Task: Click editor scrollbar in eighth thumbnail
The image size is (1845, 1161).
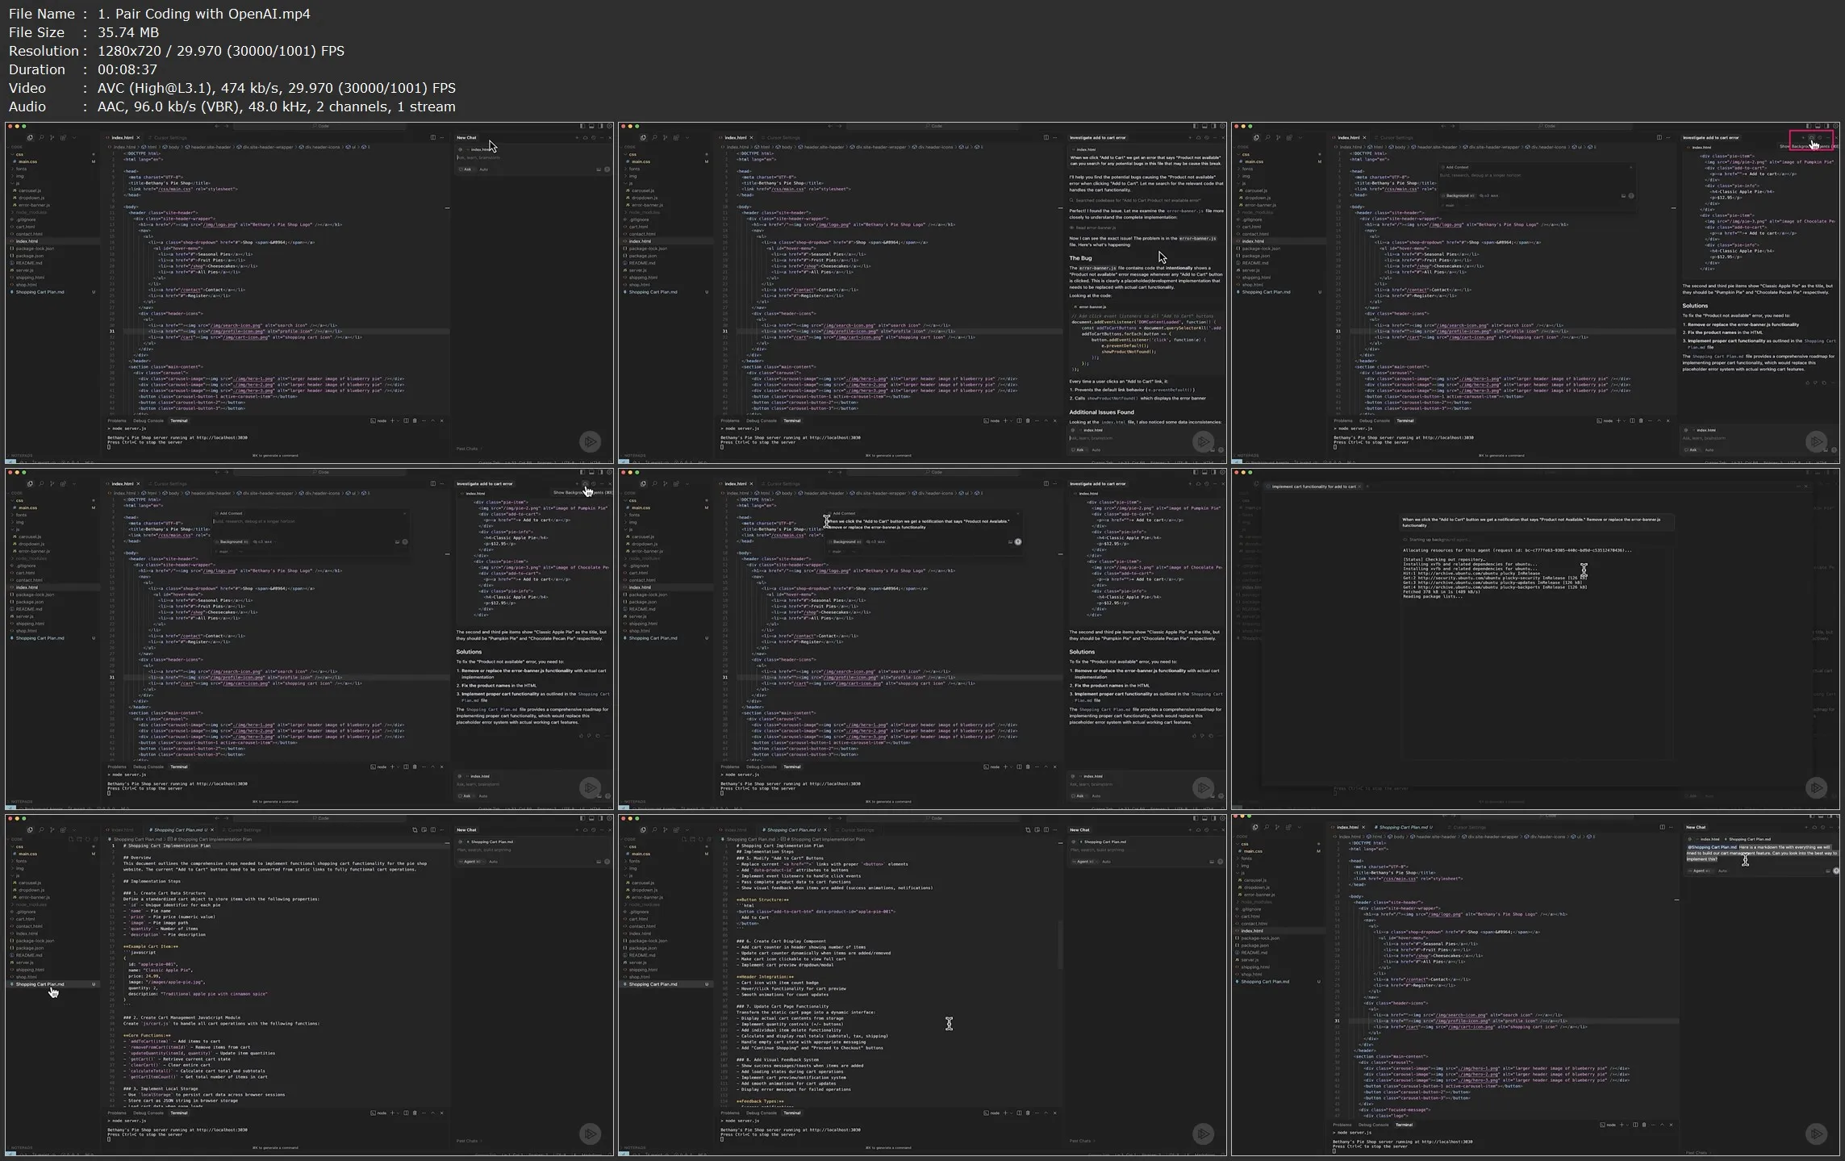Action: tap(1060, 944)
